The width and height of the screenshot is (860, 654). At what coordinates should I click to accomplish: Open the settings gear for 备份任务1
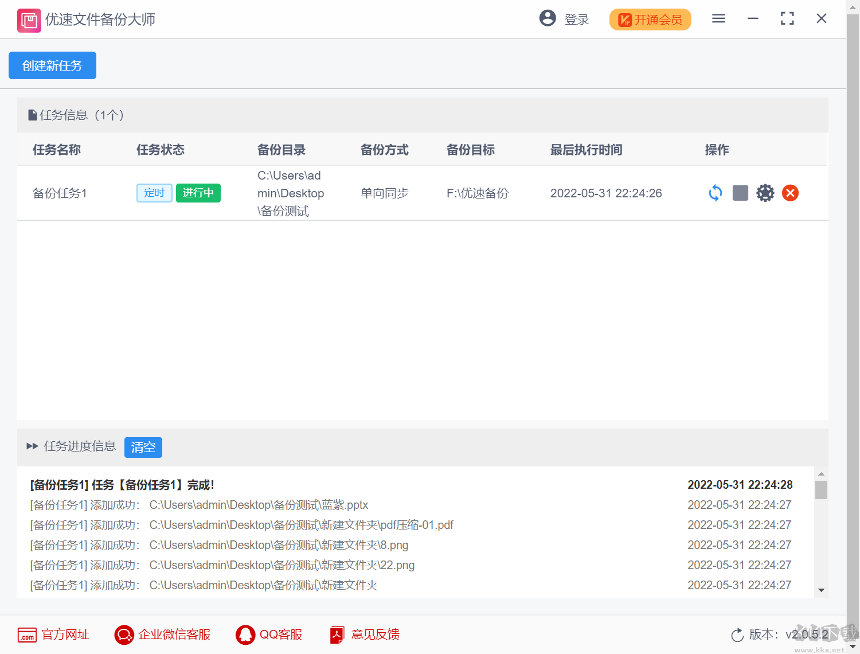pos(765,193)
